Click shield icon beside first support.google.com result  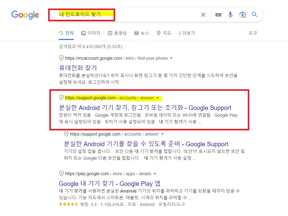pyautogui.click(x=61, y=97)
